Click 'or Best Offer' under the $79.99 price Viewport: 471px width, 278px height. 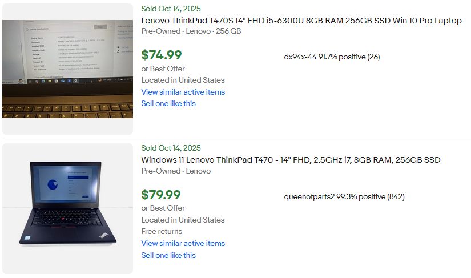tap(163, 208)
